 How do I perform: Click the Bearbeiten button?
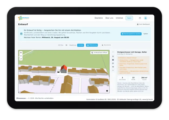point(106,45)
